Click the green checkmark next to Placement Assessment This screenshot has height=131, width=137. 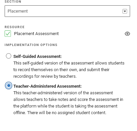coord(8,33)
